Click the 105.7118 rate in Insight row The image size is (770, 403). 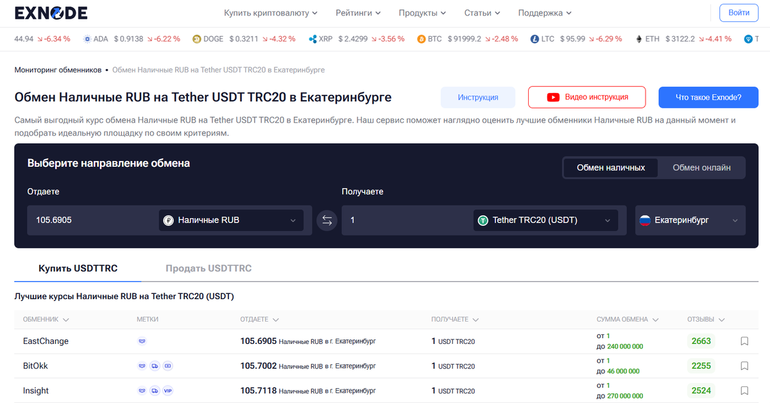coord(259,390)
